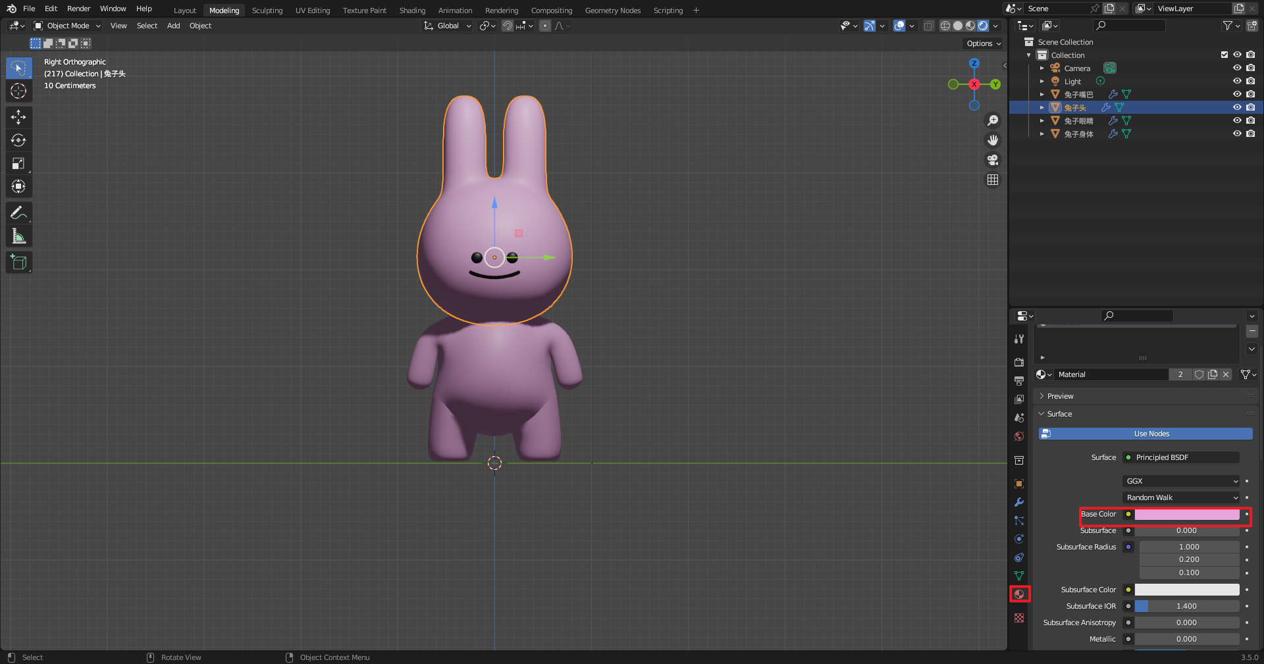Image resolution: width=1264 pixels, height=664 pixels.
Task: Select the Add Cube tool
Action: [x=18, y=262]
